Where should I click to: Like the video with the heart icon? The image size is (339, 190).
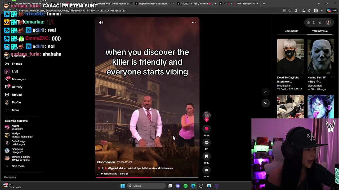tap(207, 129)
